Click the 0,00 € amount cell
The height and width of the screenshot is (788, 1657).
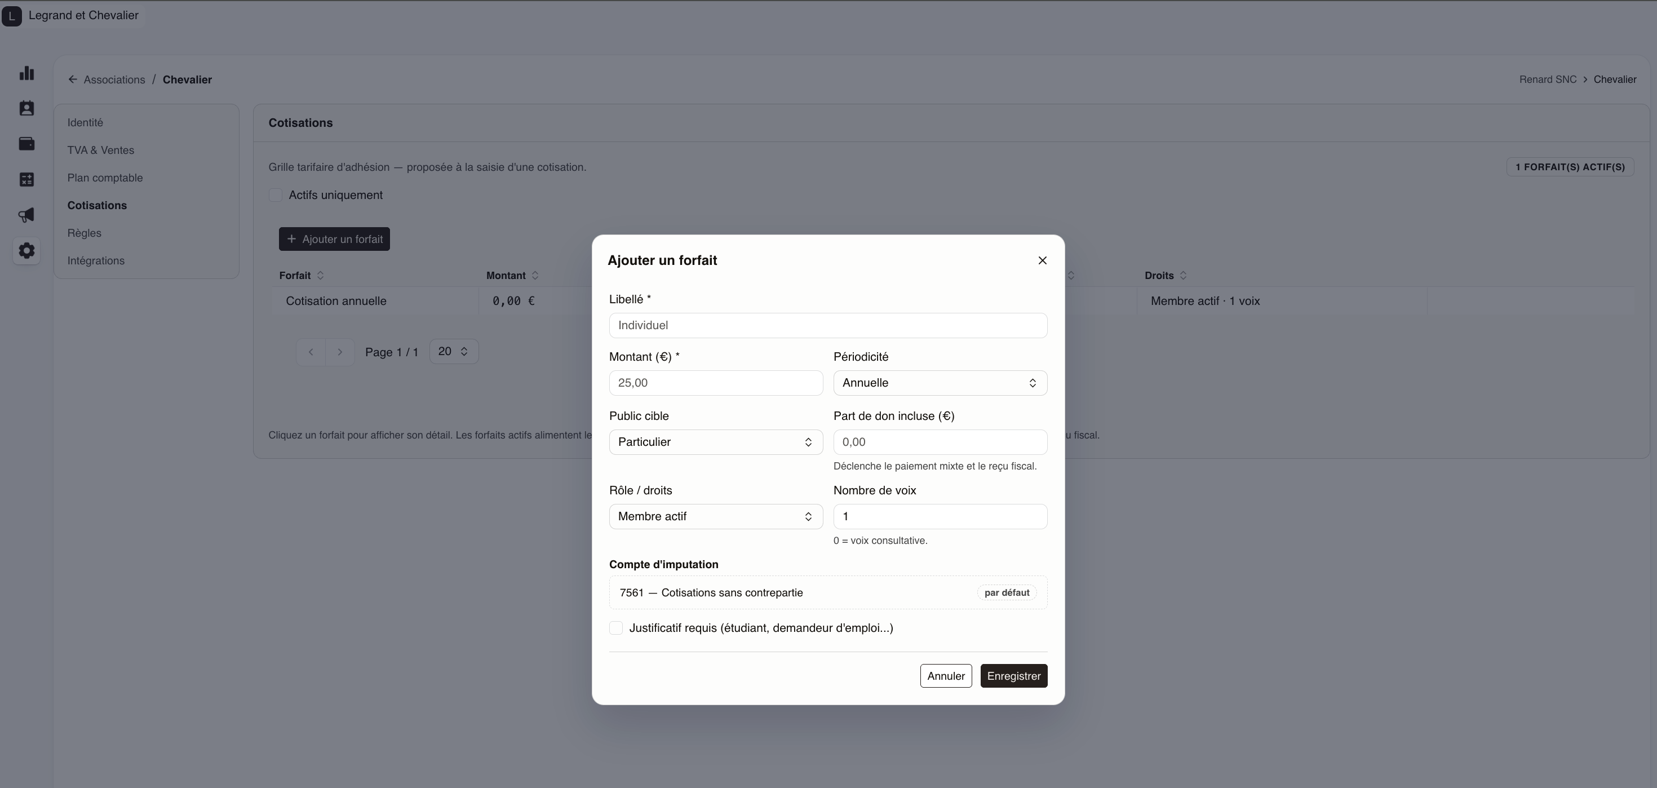pyautogui.click(x=513, y=301)
